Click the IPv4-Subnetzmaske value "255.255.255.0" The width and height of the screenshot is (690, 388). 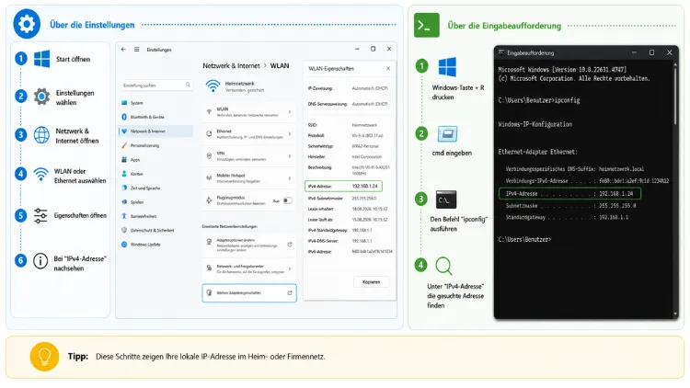tap(364, 199)
